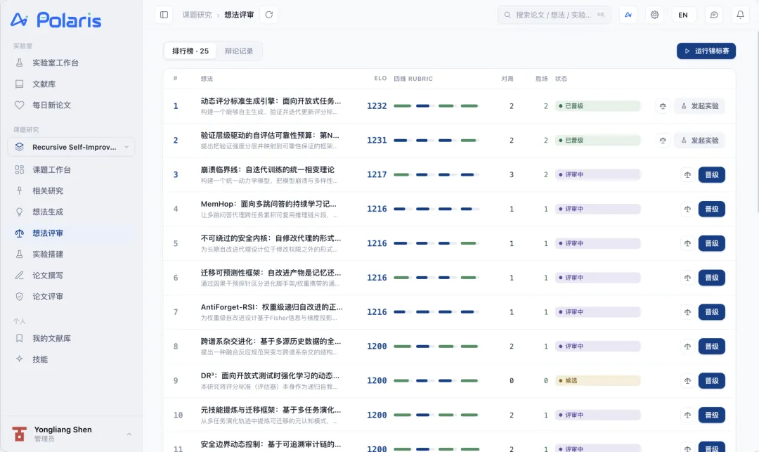Expand Recursive Self-Improv project dropdown
Viewport: 759px width, 452px height.
click(71, 147)
